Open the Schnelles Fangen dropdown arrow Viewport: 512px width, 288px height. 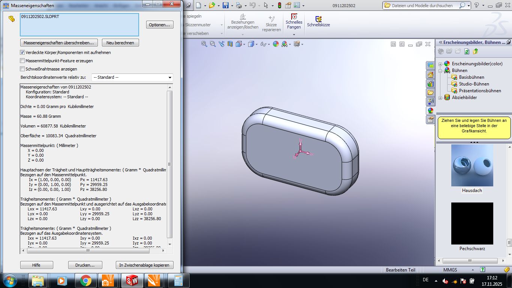[x=294, y=34]
